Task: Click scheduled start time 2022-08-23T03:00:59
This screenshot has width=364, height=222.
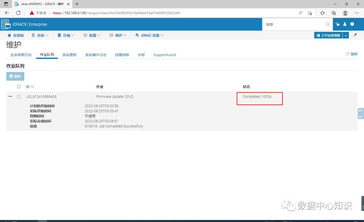Action: click(x=101, y=106)
